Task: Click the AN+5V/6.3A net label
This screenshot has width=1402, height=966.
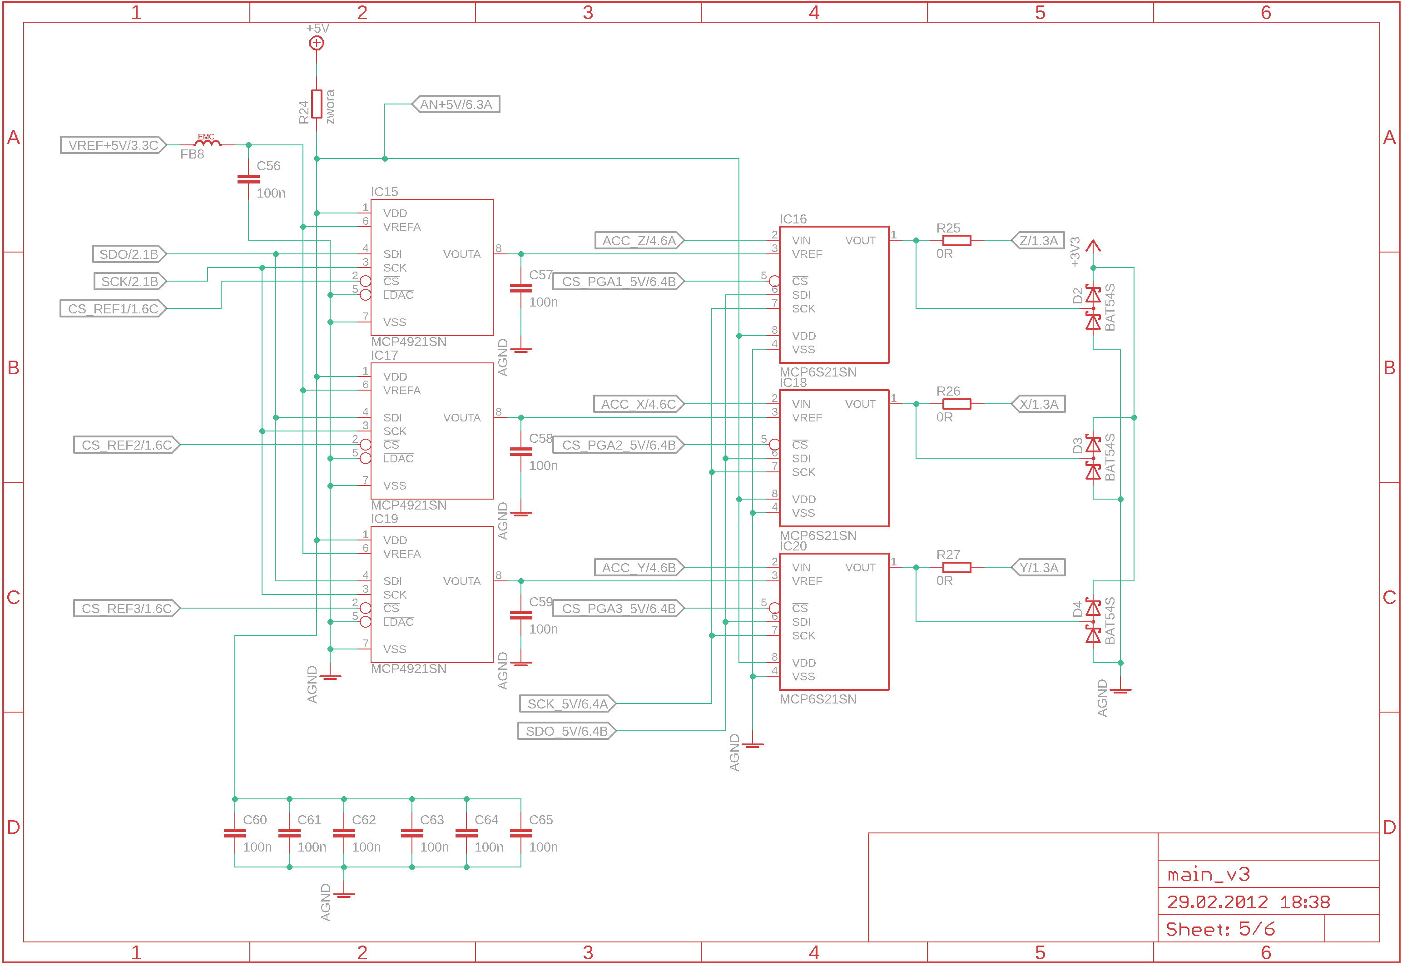Action: pos(456,104)
